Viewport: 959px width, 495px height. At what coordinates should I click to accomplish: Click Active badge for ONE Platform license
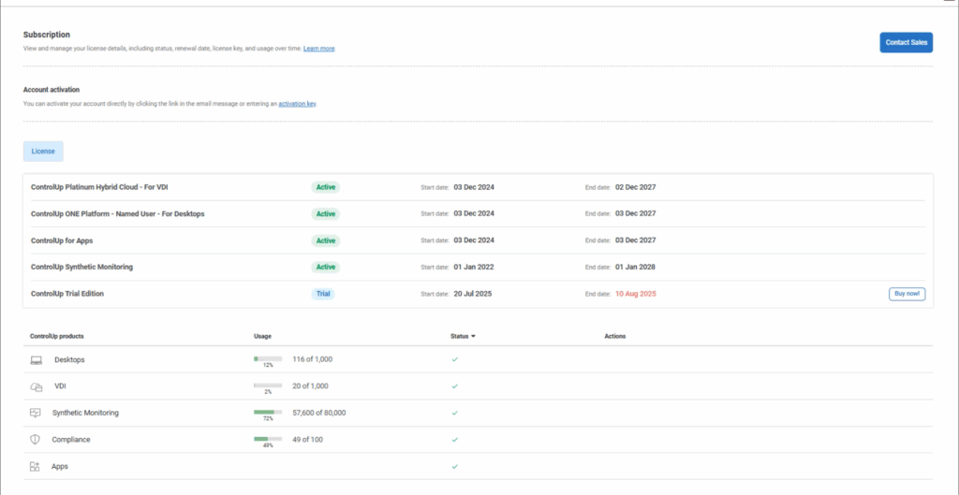(x=325, y=214)
